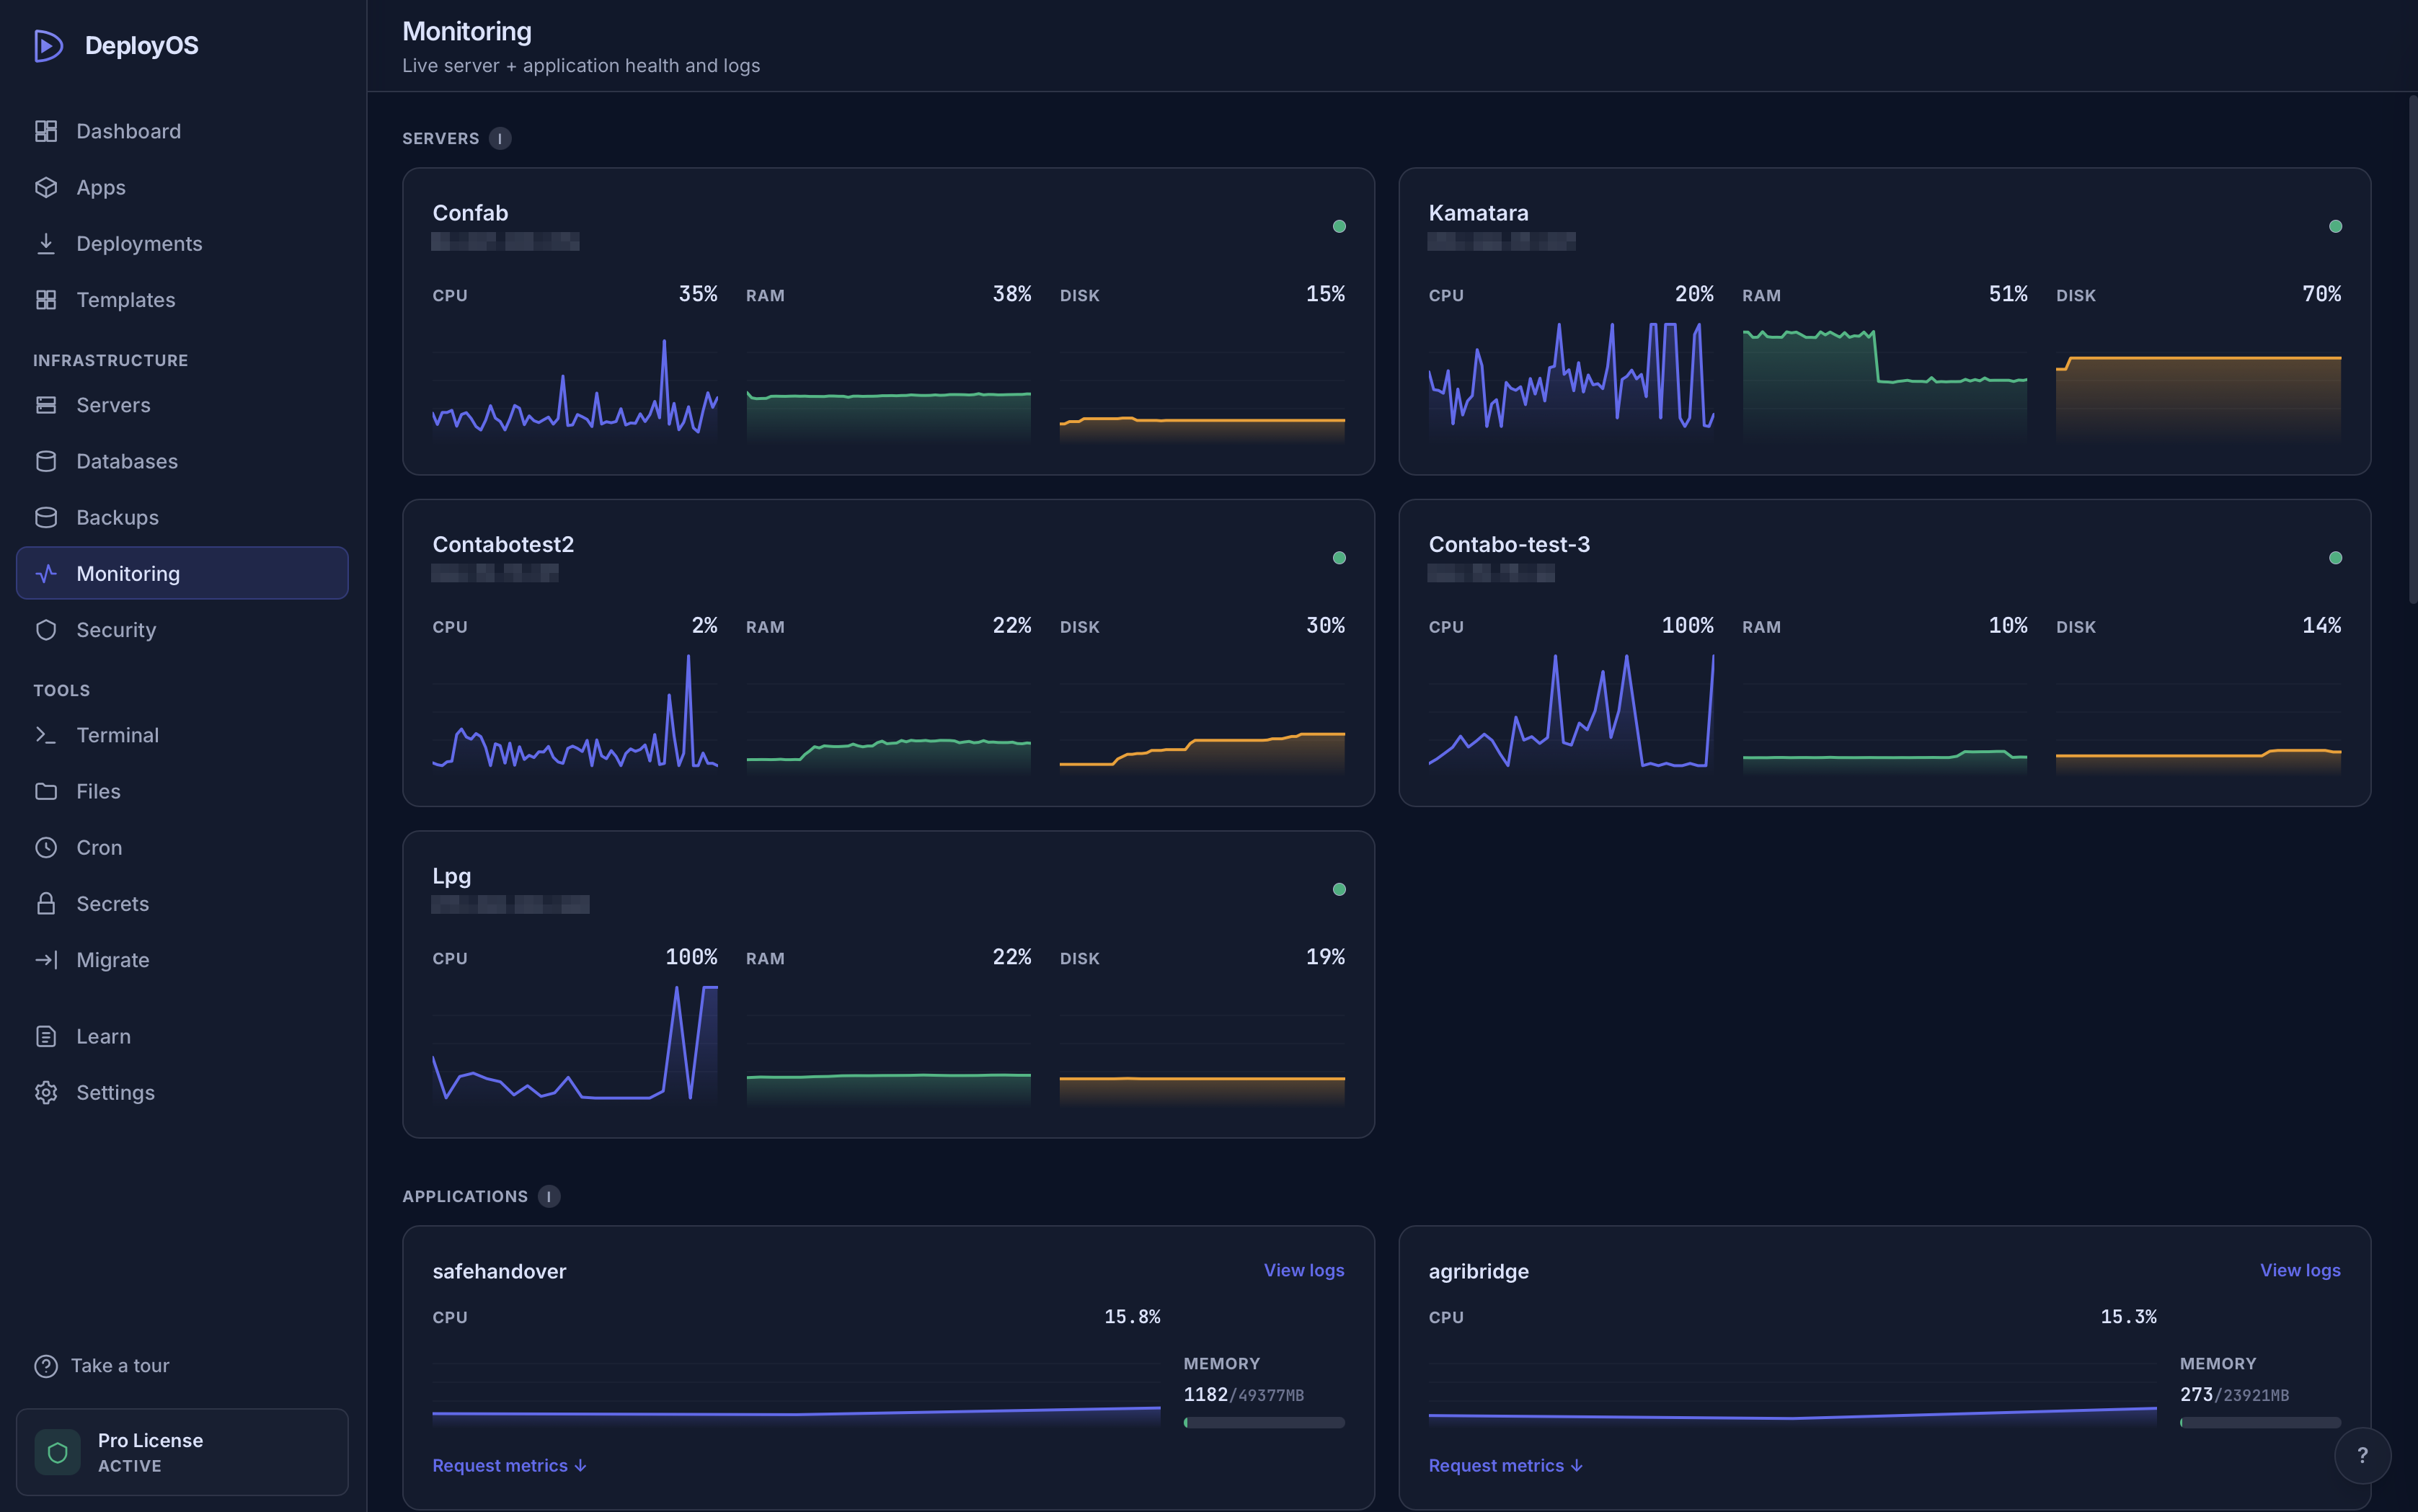Click Contabo-test-3 CPU 100% value
This screenshot has height=1512, width=2418.
1687,626
